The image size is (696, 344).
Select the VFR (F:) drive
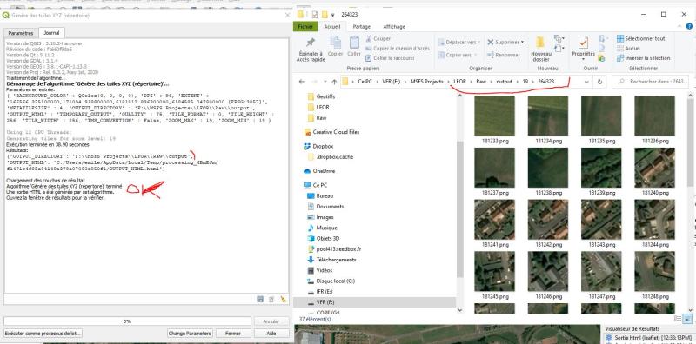pos(320,302)
